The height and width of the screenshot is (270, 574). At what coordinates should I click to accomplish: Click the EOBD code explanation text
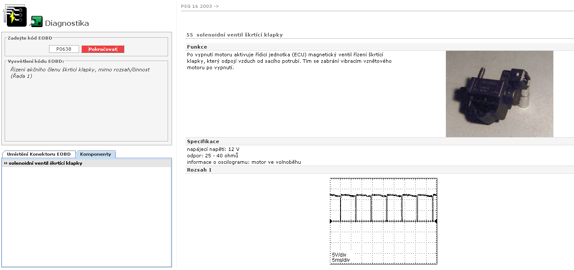tap(80, 73)
